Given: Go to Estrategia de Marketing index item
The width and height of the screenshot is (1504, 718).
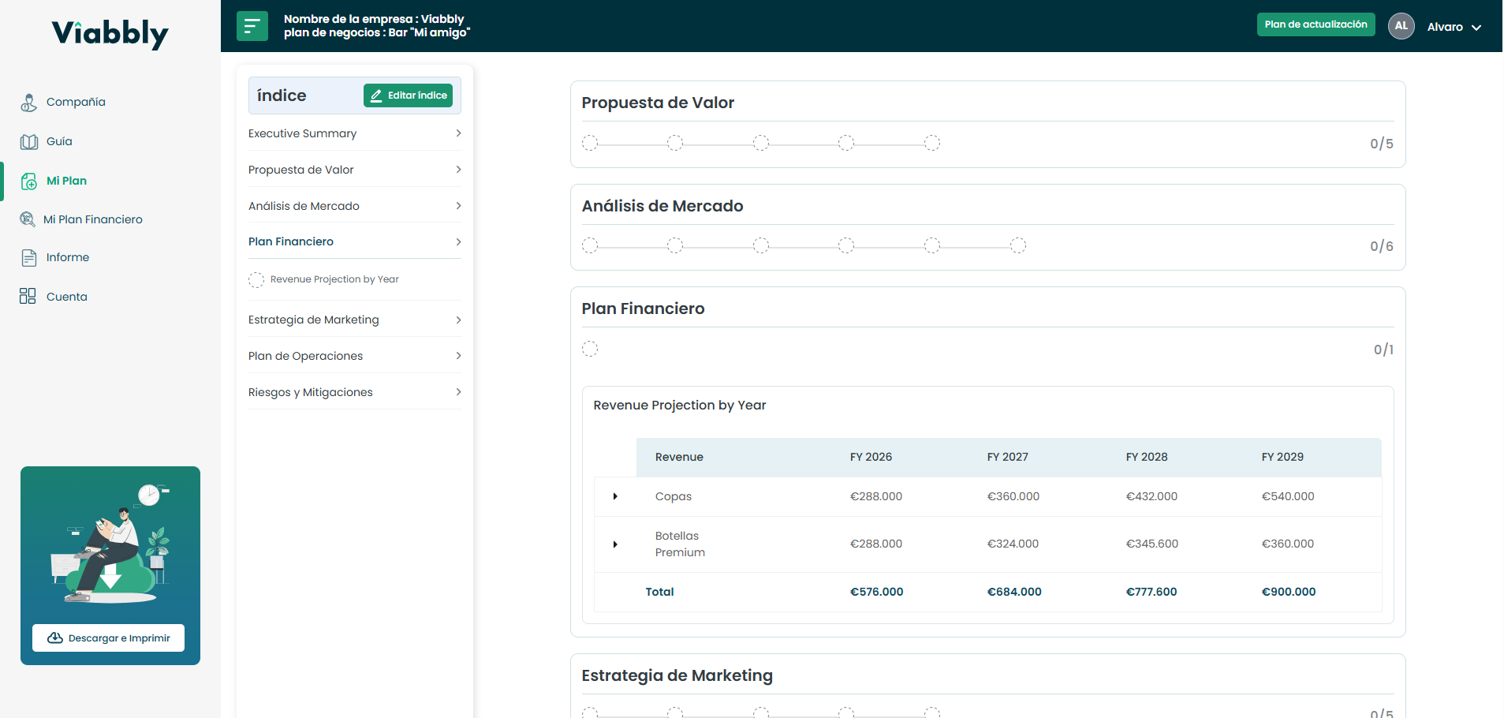Looking at the screenshot, I should click(354, 320).
